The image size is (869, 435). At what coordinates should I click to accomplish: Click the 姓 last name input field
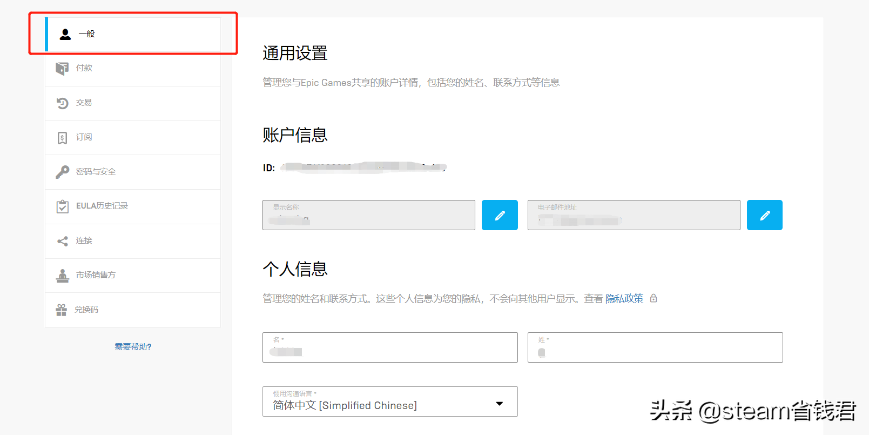(655, 347)
